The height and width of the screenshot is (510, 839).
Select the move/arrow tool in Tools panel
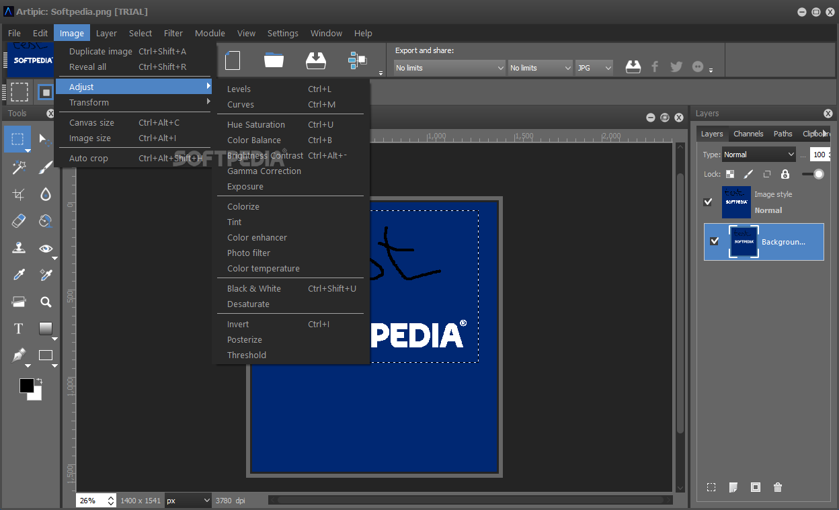45,140
